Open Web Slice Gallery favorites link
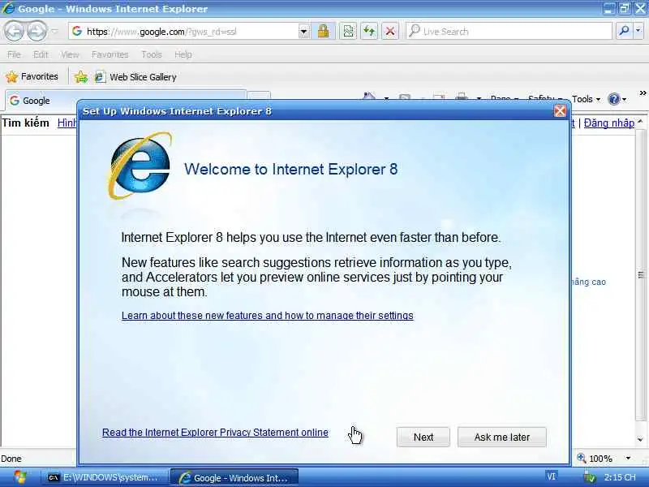The height and width of the screenshot is (487, 649). [135, 77]
